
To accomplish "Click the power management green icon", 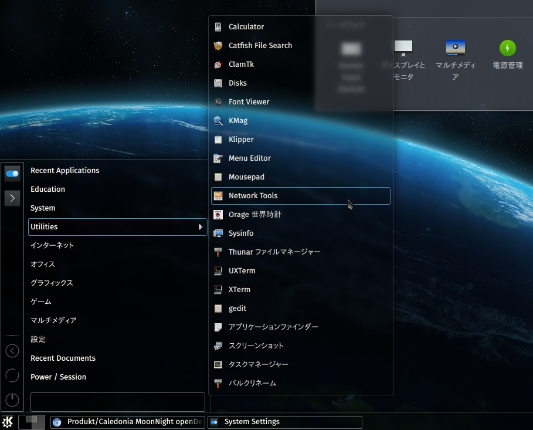I will point(507,48).
